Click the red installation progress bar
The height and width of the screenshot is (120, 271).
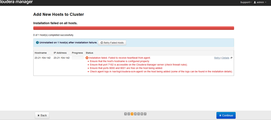point(133,28)
